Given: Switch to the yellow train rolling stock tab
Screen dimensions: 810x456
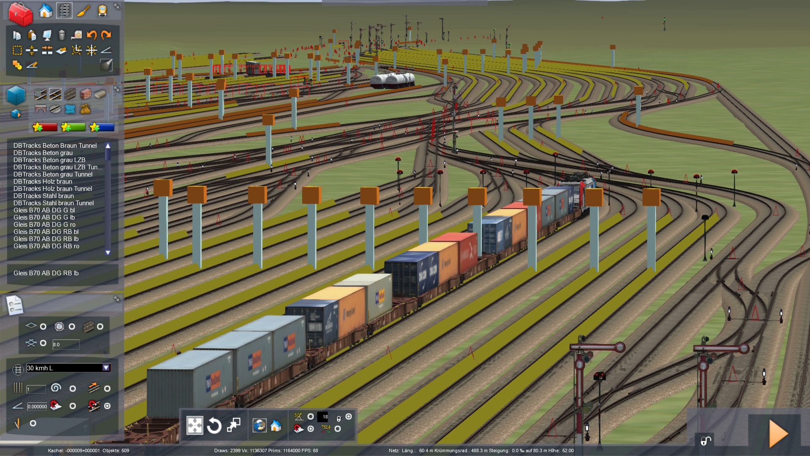Looking at the screenshot, I should pos(102,11).
